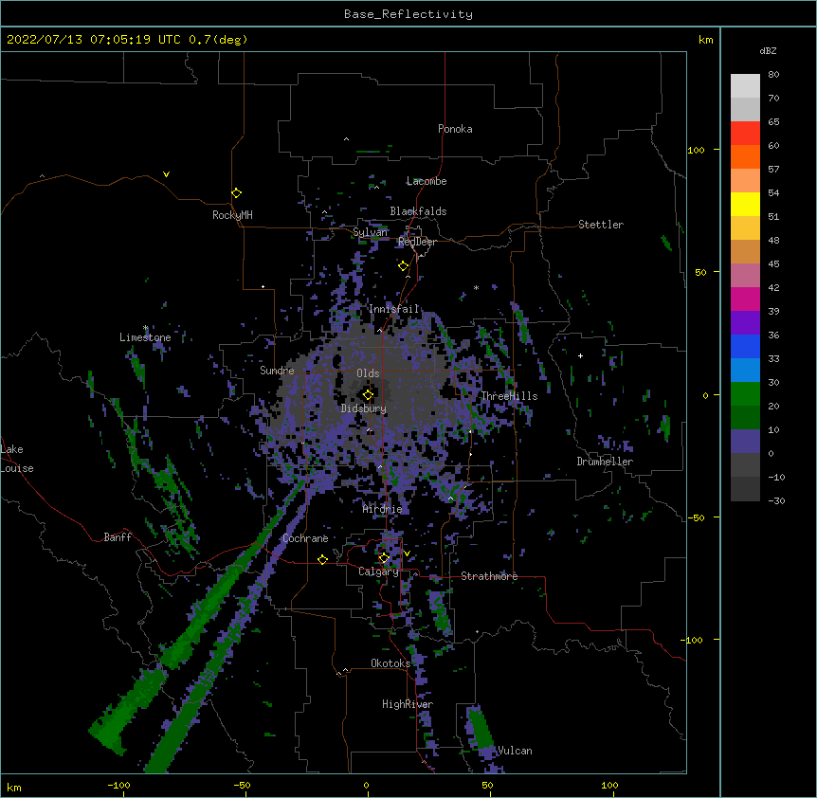This screenshot has width=817, height=798.
Task: Select the -30 value on the dBZ scale
Action: coord(776,500)
